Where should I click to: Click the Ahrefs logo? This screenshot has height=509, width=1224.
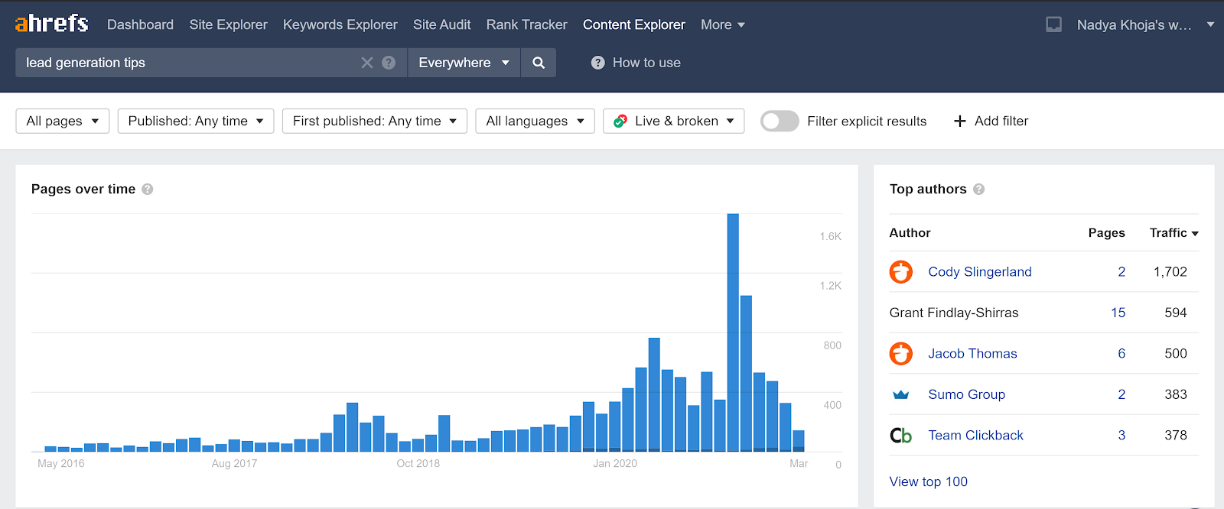tap(51, 24)
